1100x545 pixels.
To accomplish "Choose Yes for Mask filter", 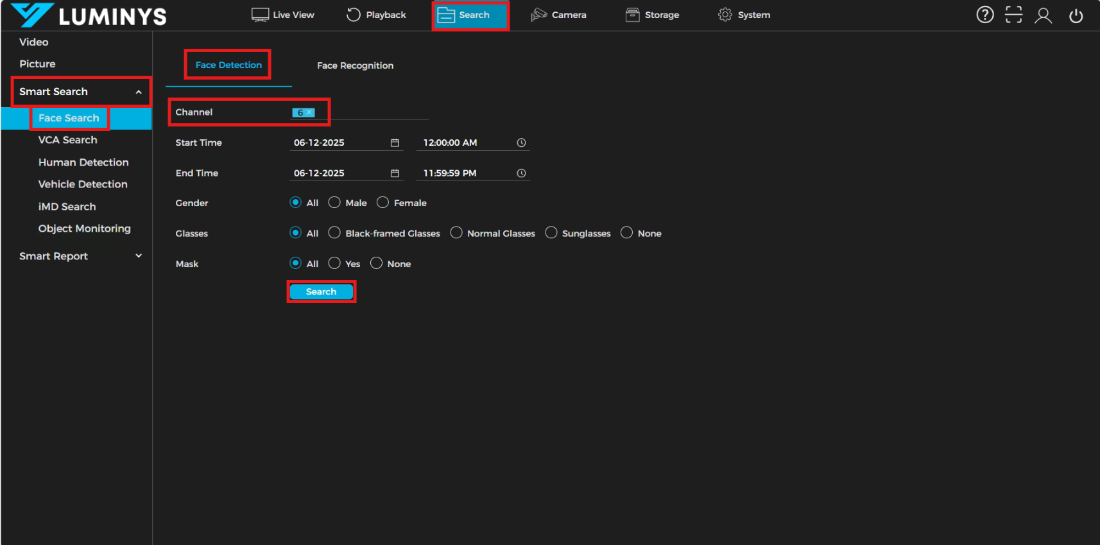I will pos(334,263).
